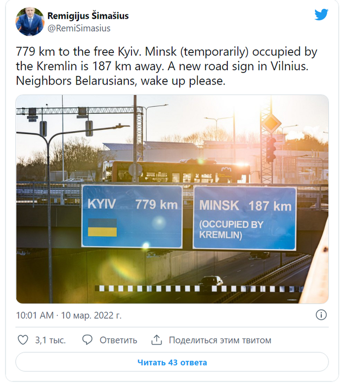Open the tweet info circle icon
This screenshot has height=383, width=346.
tap(321, 315)
